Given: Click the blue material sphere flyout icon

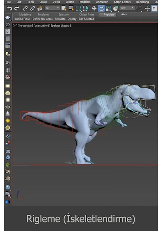Looking at the screenshot, I should pyautogui.click(x=8, y=187).
